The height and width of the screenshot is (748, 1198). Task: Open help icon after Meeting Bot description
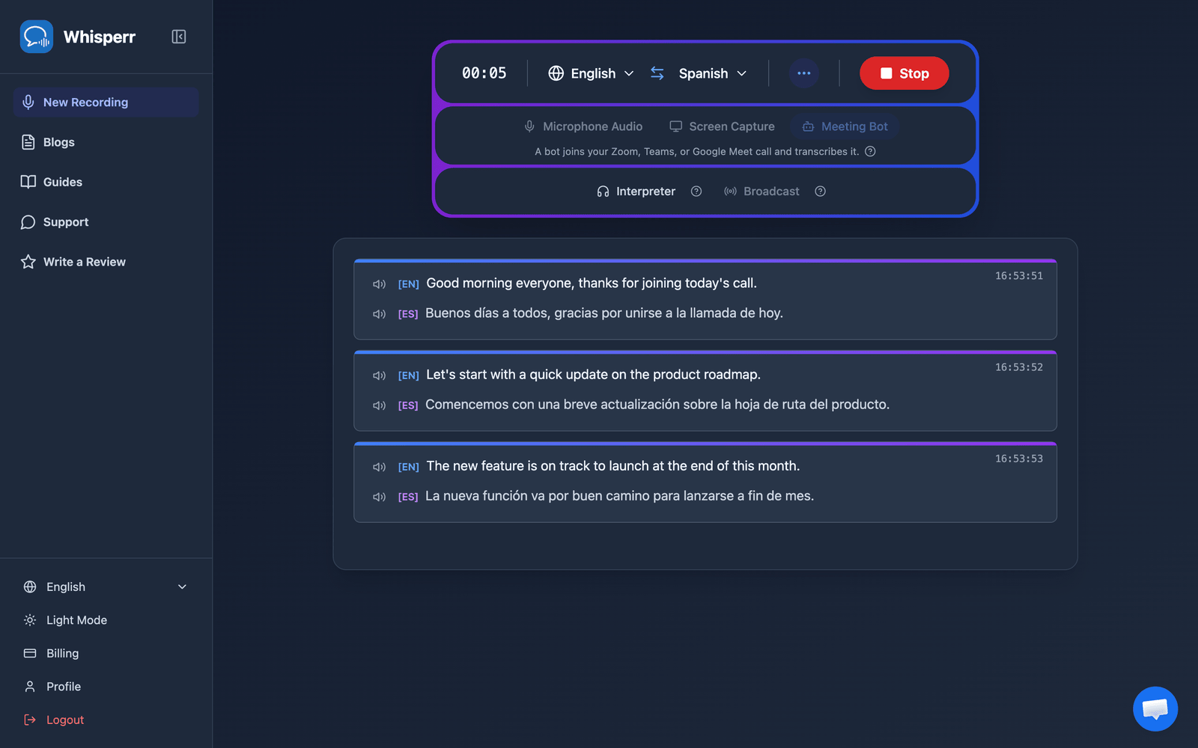[x=870, y=151]
